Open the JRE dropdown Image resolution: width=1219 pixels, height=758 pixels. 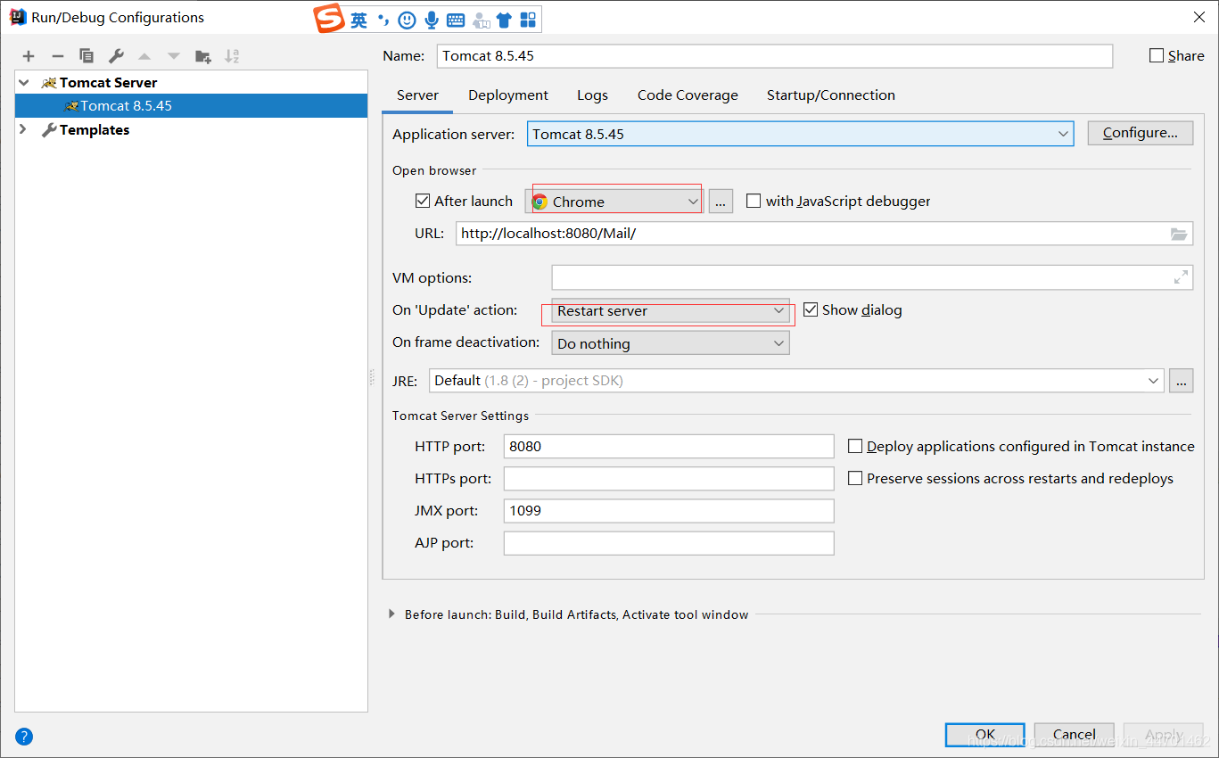click(x=796, y=381)
